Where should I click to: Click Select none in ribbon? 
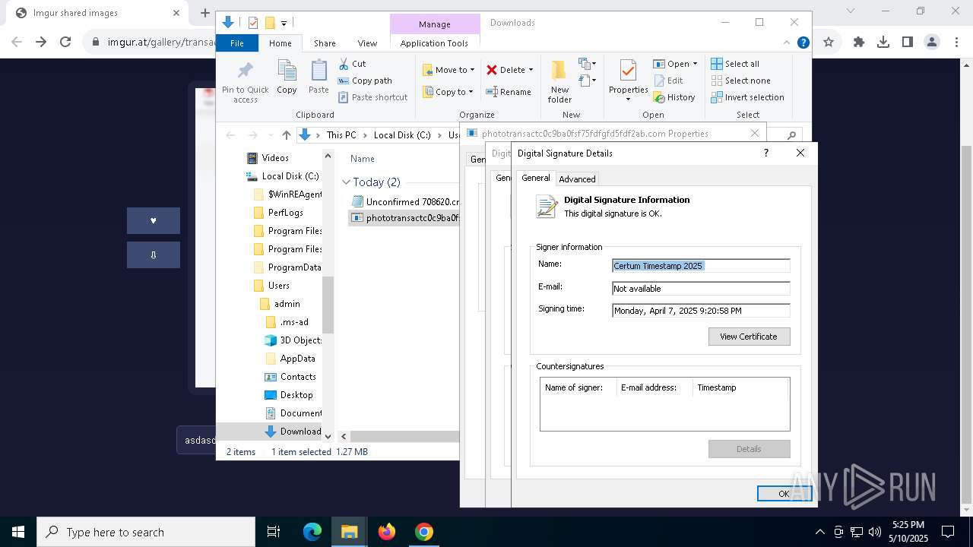[x=740, y=81]
